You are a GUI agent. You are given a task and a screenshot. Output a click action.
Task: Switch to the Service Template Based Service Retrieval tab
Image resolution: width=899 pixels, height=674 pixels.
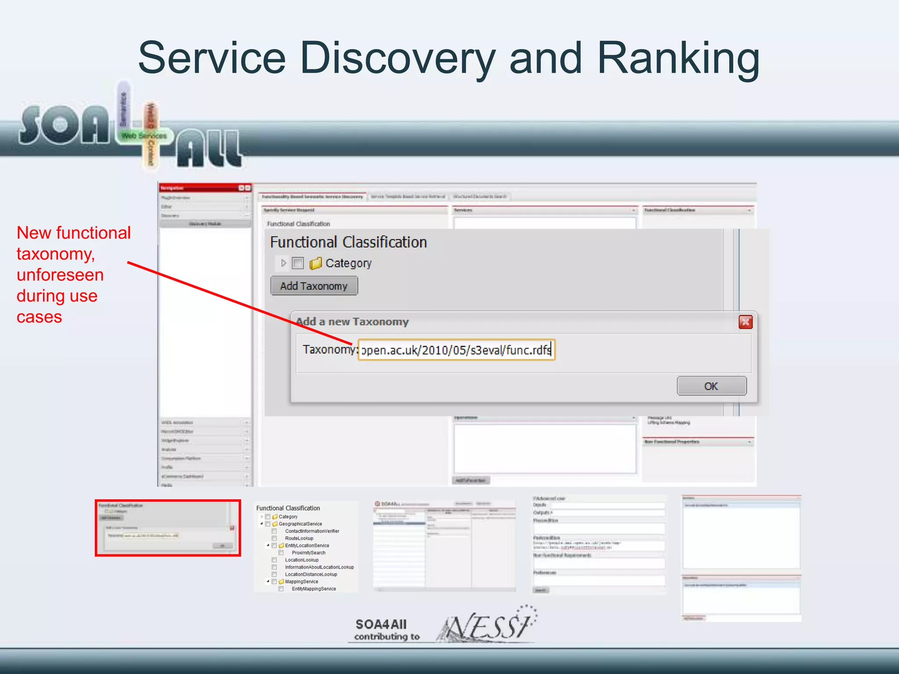coord(408,197)
